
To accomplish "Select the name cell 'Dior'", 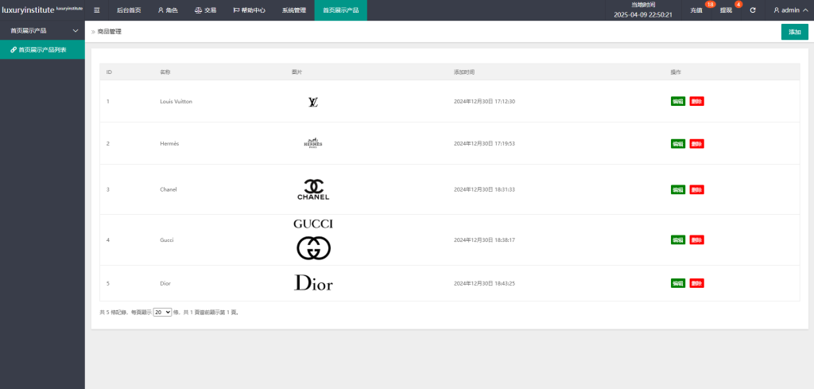I will tap(165, 283).
